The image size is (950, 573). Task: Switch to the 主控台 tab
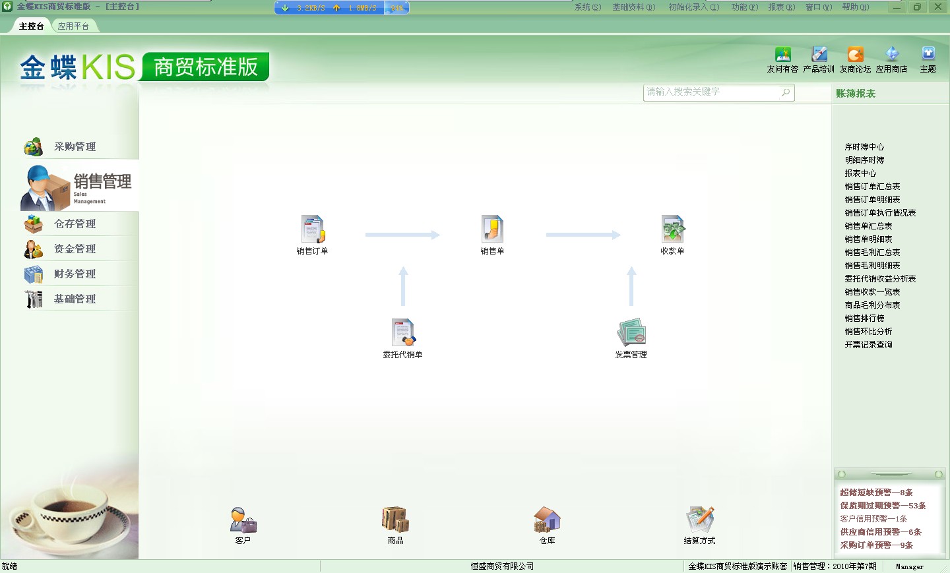click(31, 26)
